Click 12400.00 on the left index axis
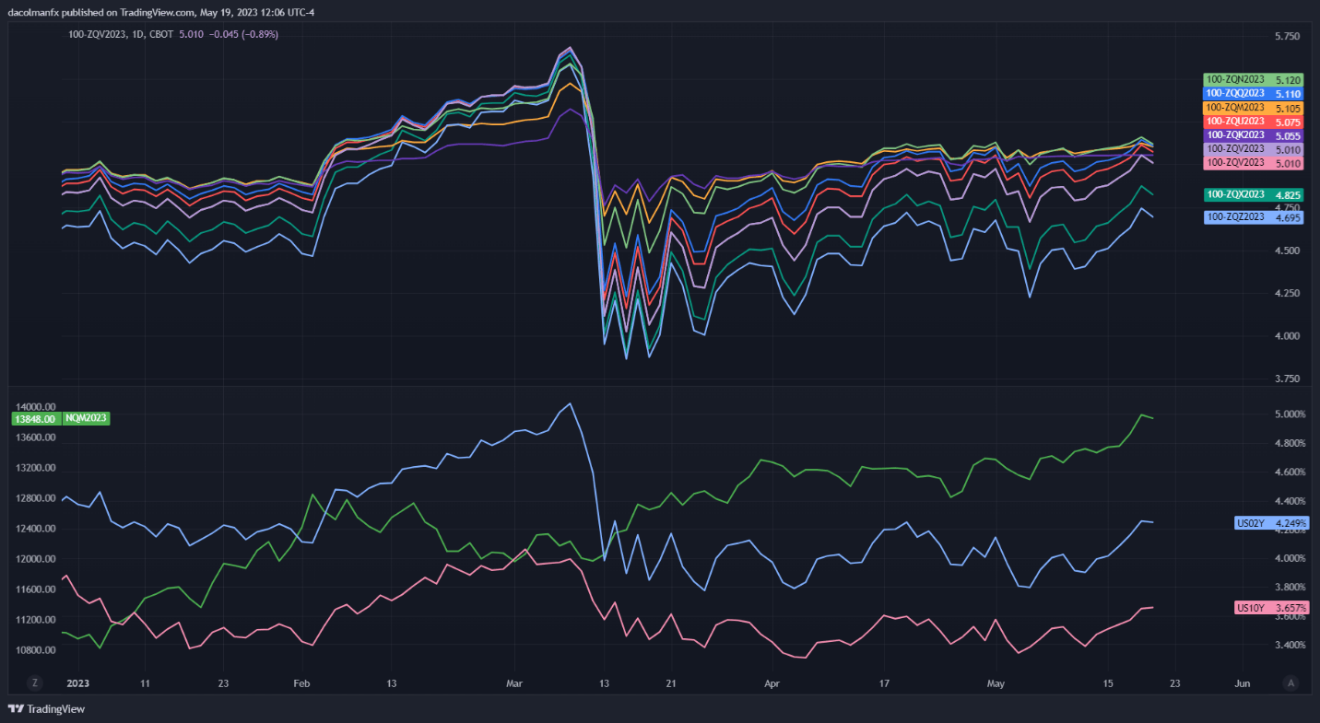This screenshot has height=723, width=1320. tap(37, 529)
